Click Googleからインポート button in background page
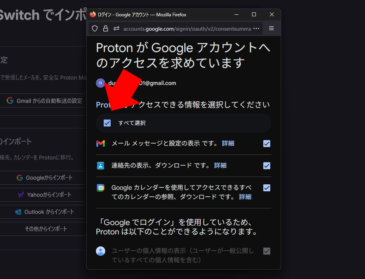 click(x=43, y=178)
